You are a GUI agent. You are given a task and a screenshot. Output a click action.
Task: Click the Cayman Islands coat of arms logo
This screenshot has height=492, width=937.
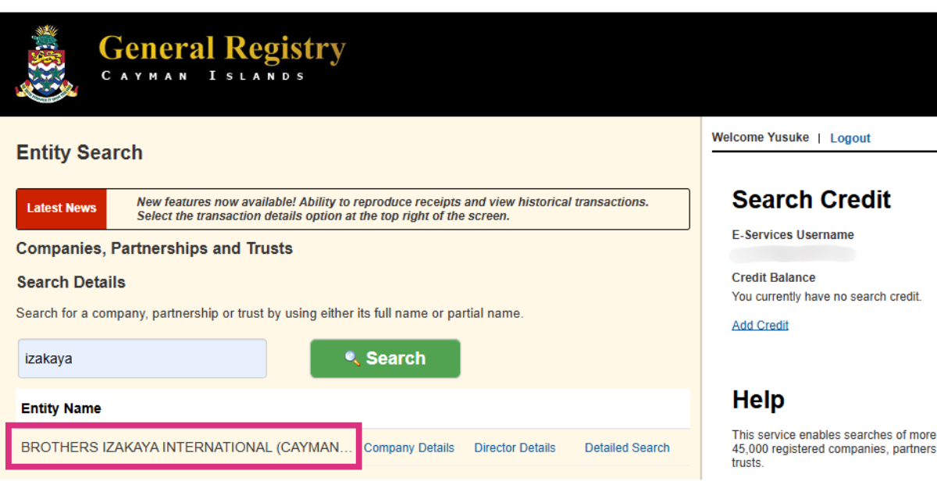pyautogui.click(x=46, y=62)
